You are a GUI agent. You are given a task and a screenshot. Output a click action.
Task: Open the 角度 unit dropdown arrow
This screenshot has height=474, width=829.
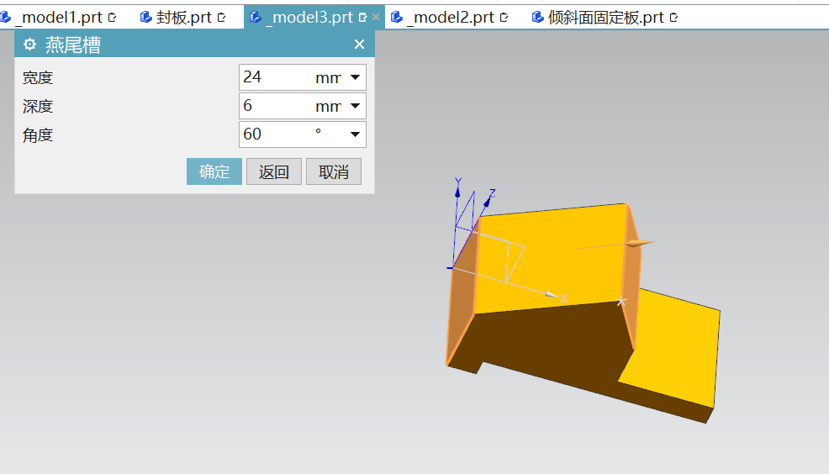tap(355, 134)
